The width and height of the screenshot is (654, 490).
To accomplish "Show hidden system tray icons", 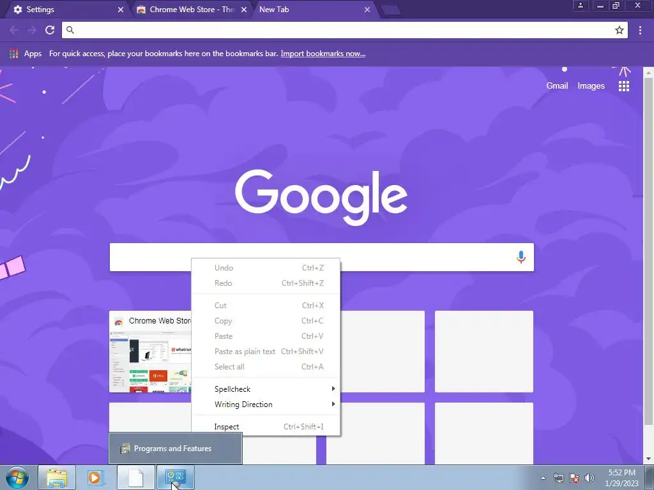I will coord(543,478).
